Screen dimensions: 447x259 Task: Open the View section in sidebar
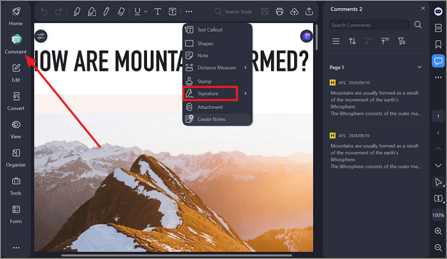[16, 129]
